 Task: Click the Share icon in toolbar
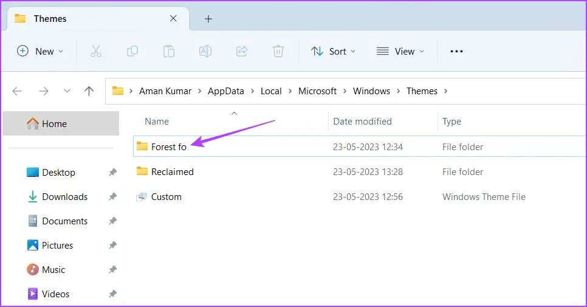click(242, 51)
